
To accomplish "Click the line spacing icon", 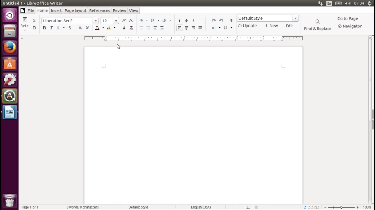I will pos(214,28).
